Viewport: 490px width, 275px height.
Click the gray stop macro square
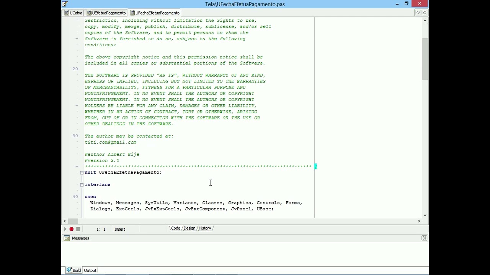78,229
